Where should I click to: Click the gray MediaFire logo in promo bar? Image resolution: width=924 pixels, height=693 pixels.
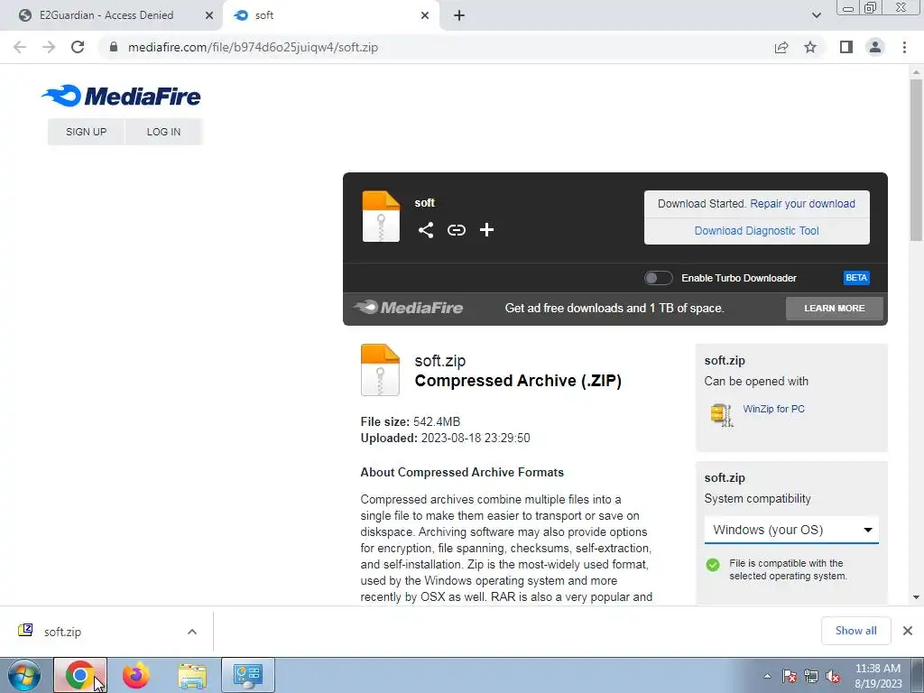[409, 307]
